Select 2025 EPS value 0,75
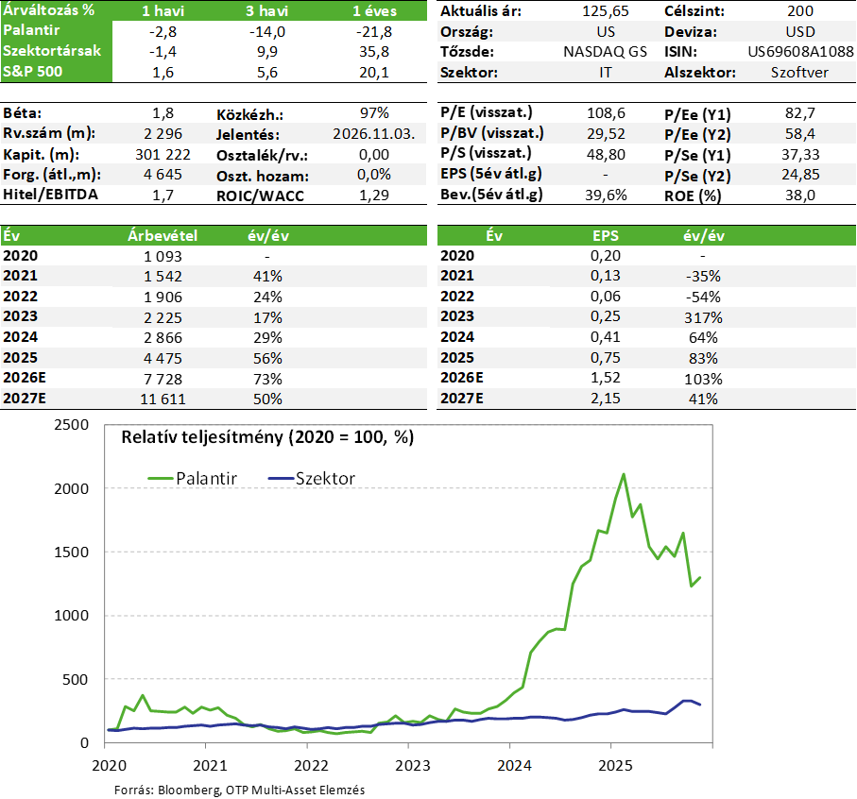Image resolution: width=857 pixels, height=799 pixels. click(606, 358)
